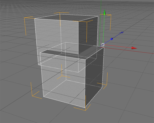Click the green Y-axis arrow head
This screenshot has height=123, width=154.
pyautogui.click(x=104, y=12)
